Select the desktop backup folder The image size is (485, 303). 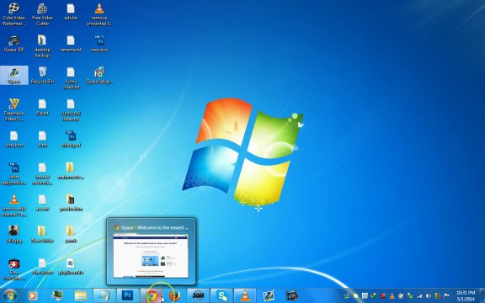point(42,46)
